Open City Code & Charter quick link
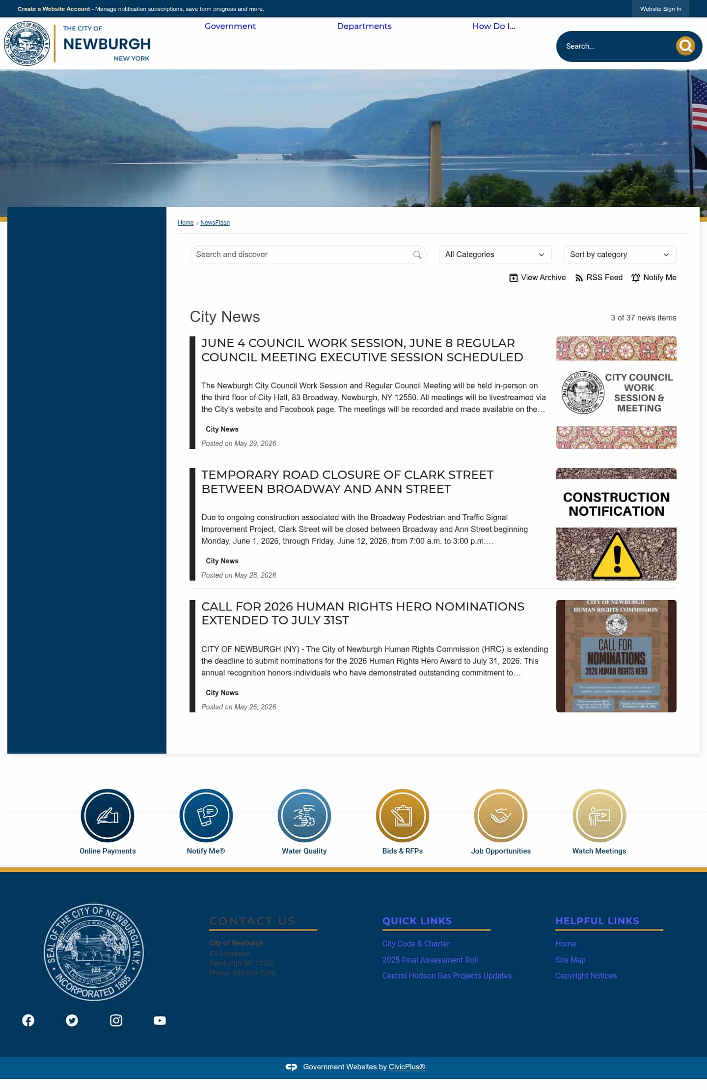Viewport: 707px width, 1090px height. tap(416, 943)
